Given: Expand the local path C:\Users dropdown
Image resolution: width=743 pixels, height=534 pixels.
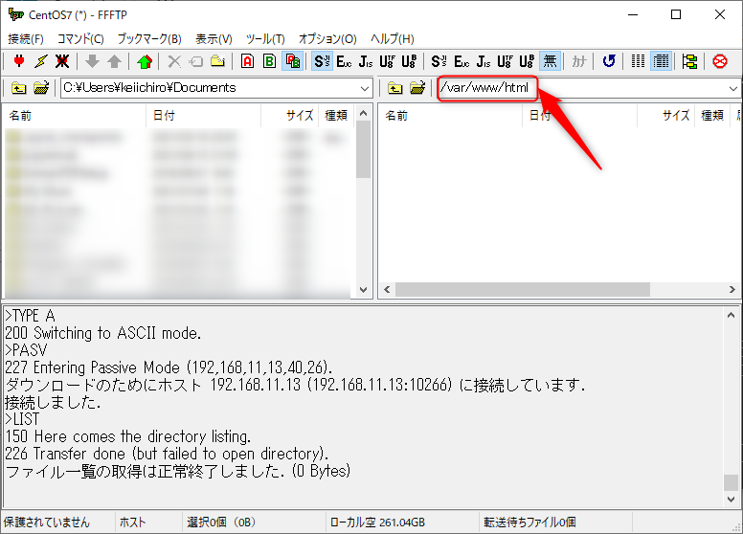Looking at the screenshot, I should (364, 88).
